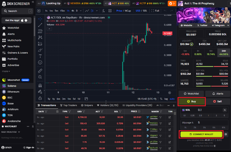This screenshot has height=152, width=231.
Task: Expand additional social links chevron
Action: pos(228,25)
